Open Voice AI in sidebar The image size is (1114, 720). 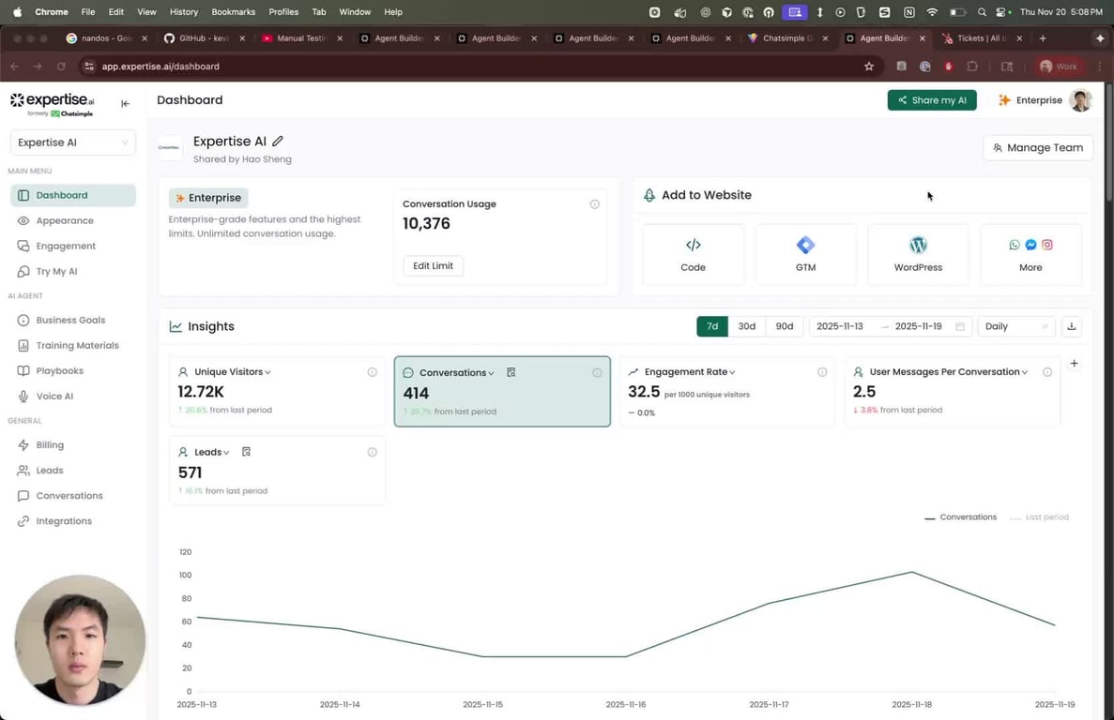click(x=72, y=397)
